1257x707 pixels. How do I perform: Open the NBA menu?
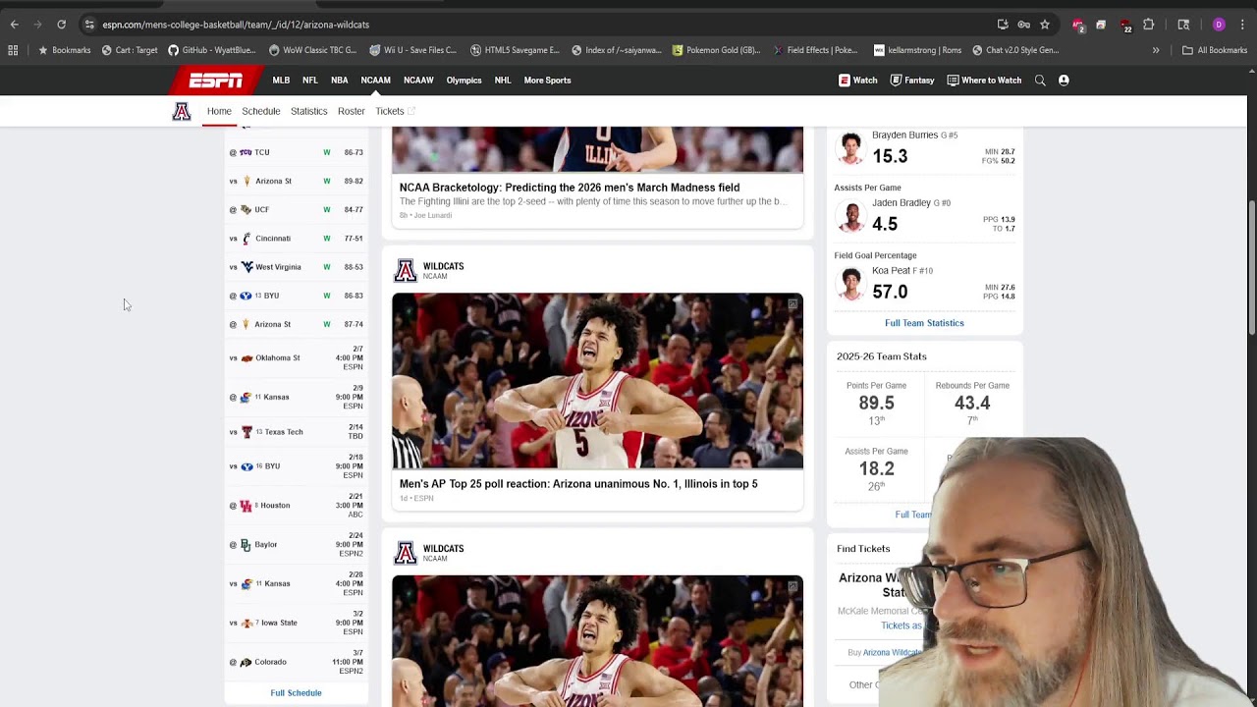pos(339,81)
